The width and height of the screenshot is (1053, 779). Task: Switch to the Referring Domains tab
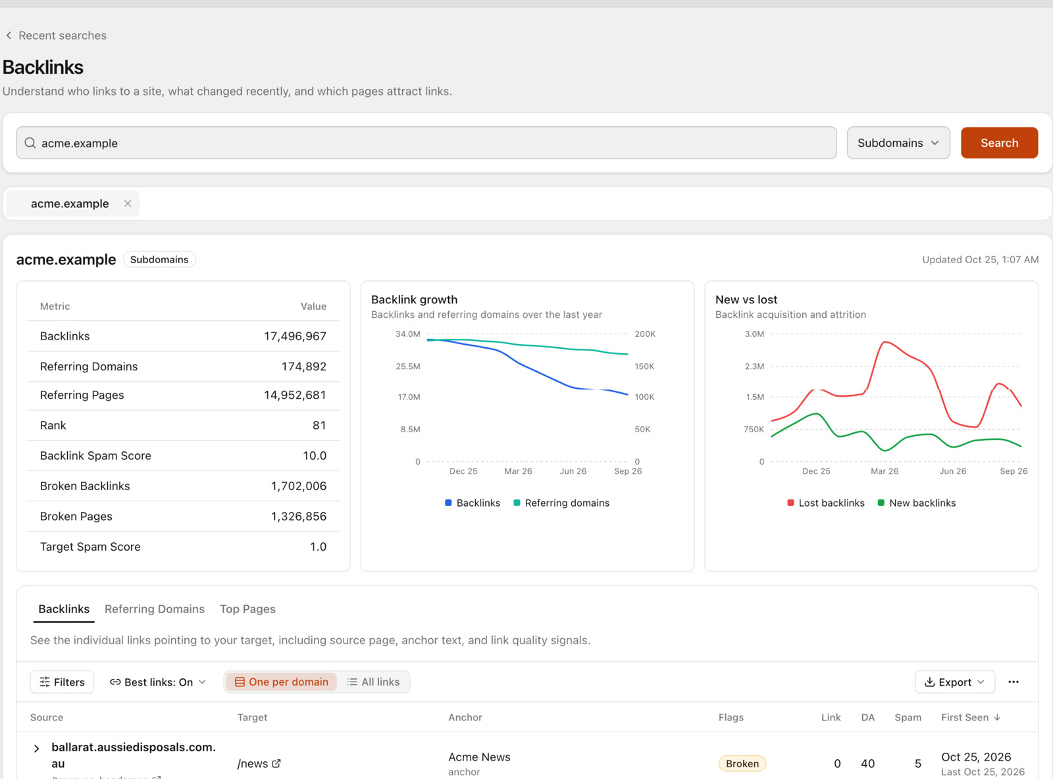pyautogui.click(x=155, y=609)
